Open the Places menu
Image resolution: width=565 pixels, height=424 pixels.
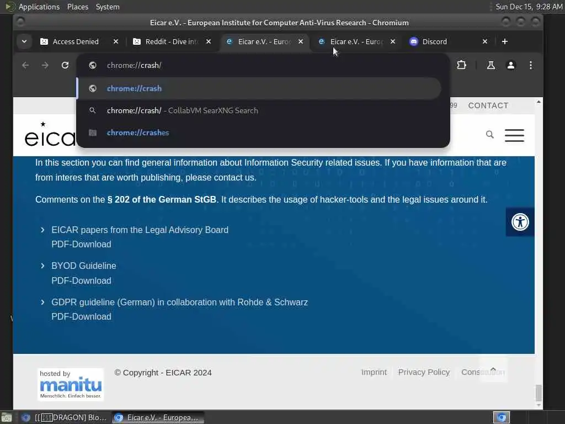(x=77, y=7)
